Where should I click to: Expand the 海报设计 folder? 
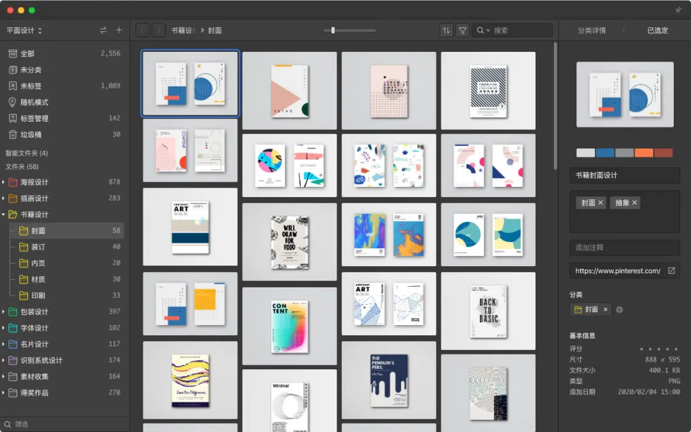[4, 182]
